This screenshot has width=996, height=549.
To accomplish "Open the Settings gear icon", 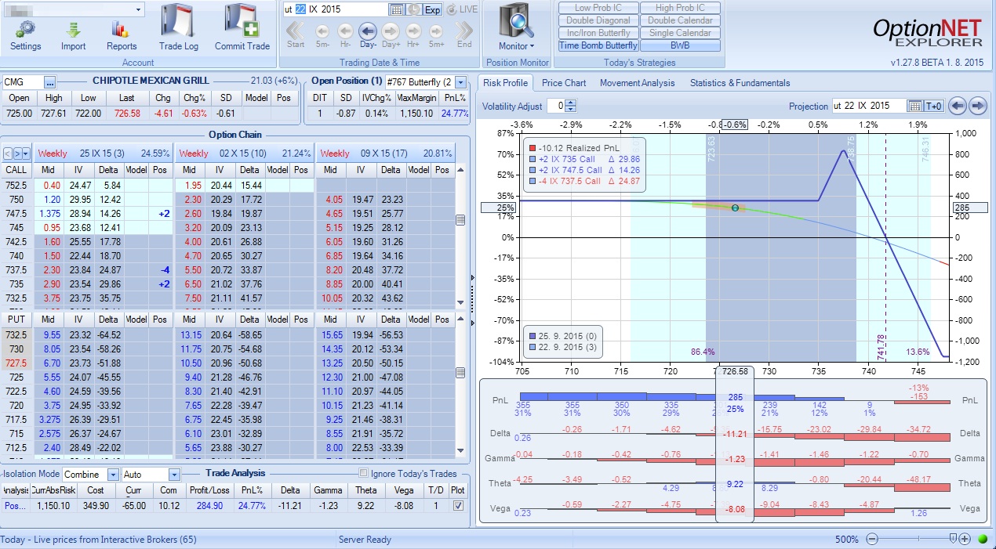I will point(26,30).
